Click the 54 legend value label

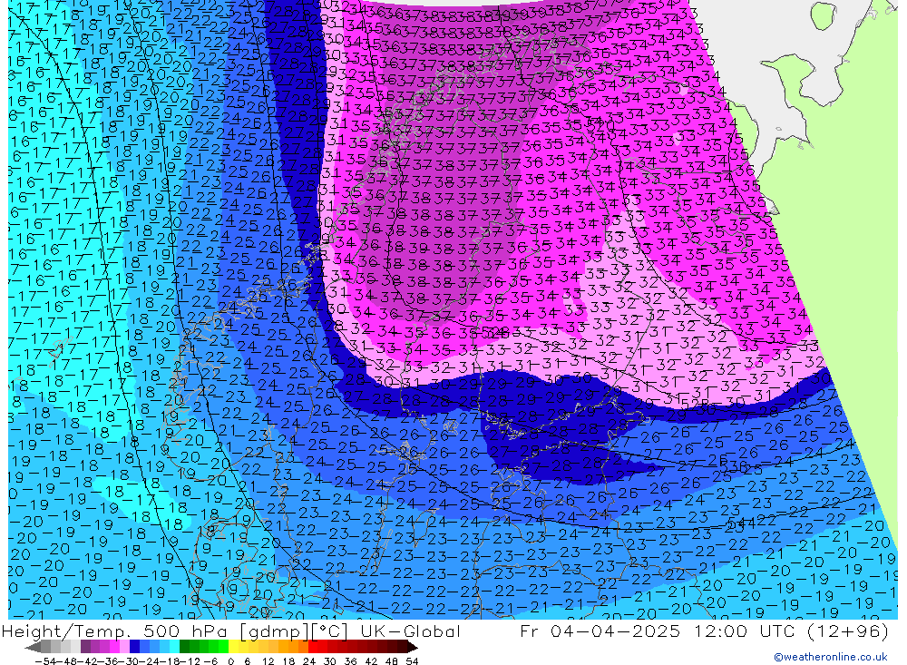tap(412, 661)
